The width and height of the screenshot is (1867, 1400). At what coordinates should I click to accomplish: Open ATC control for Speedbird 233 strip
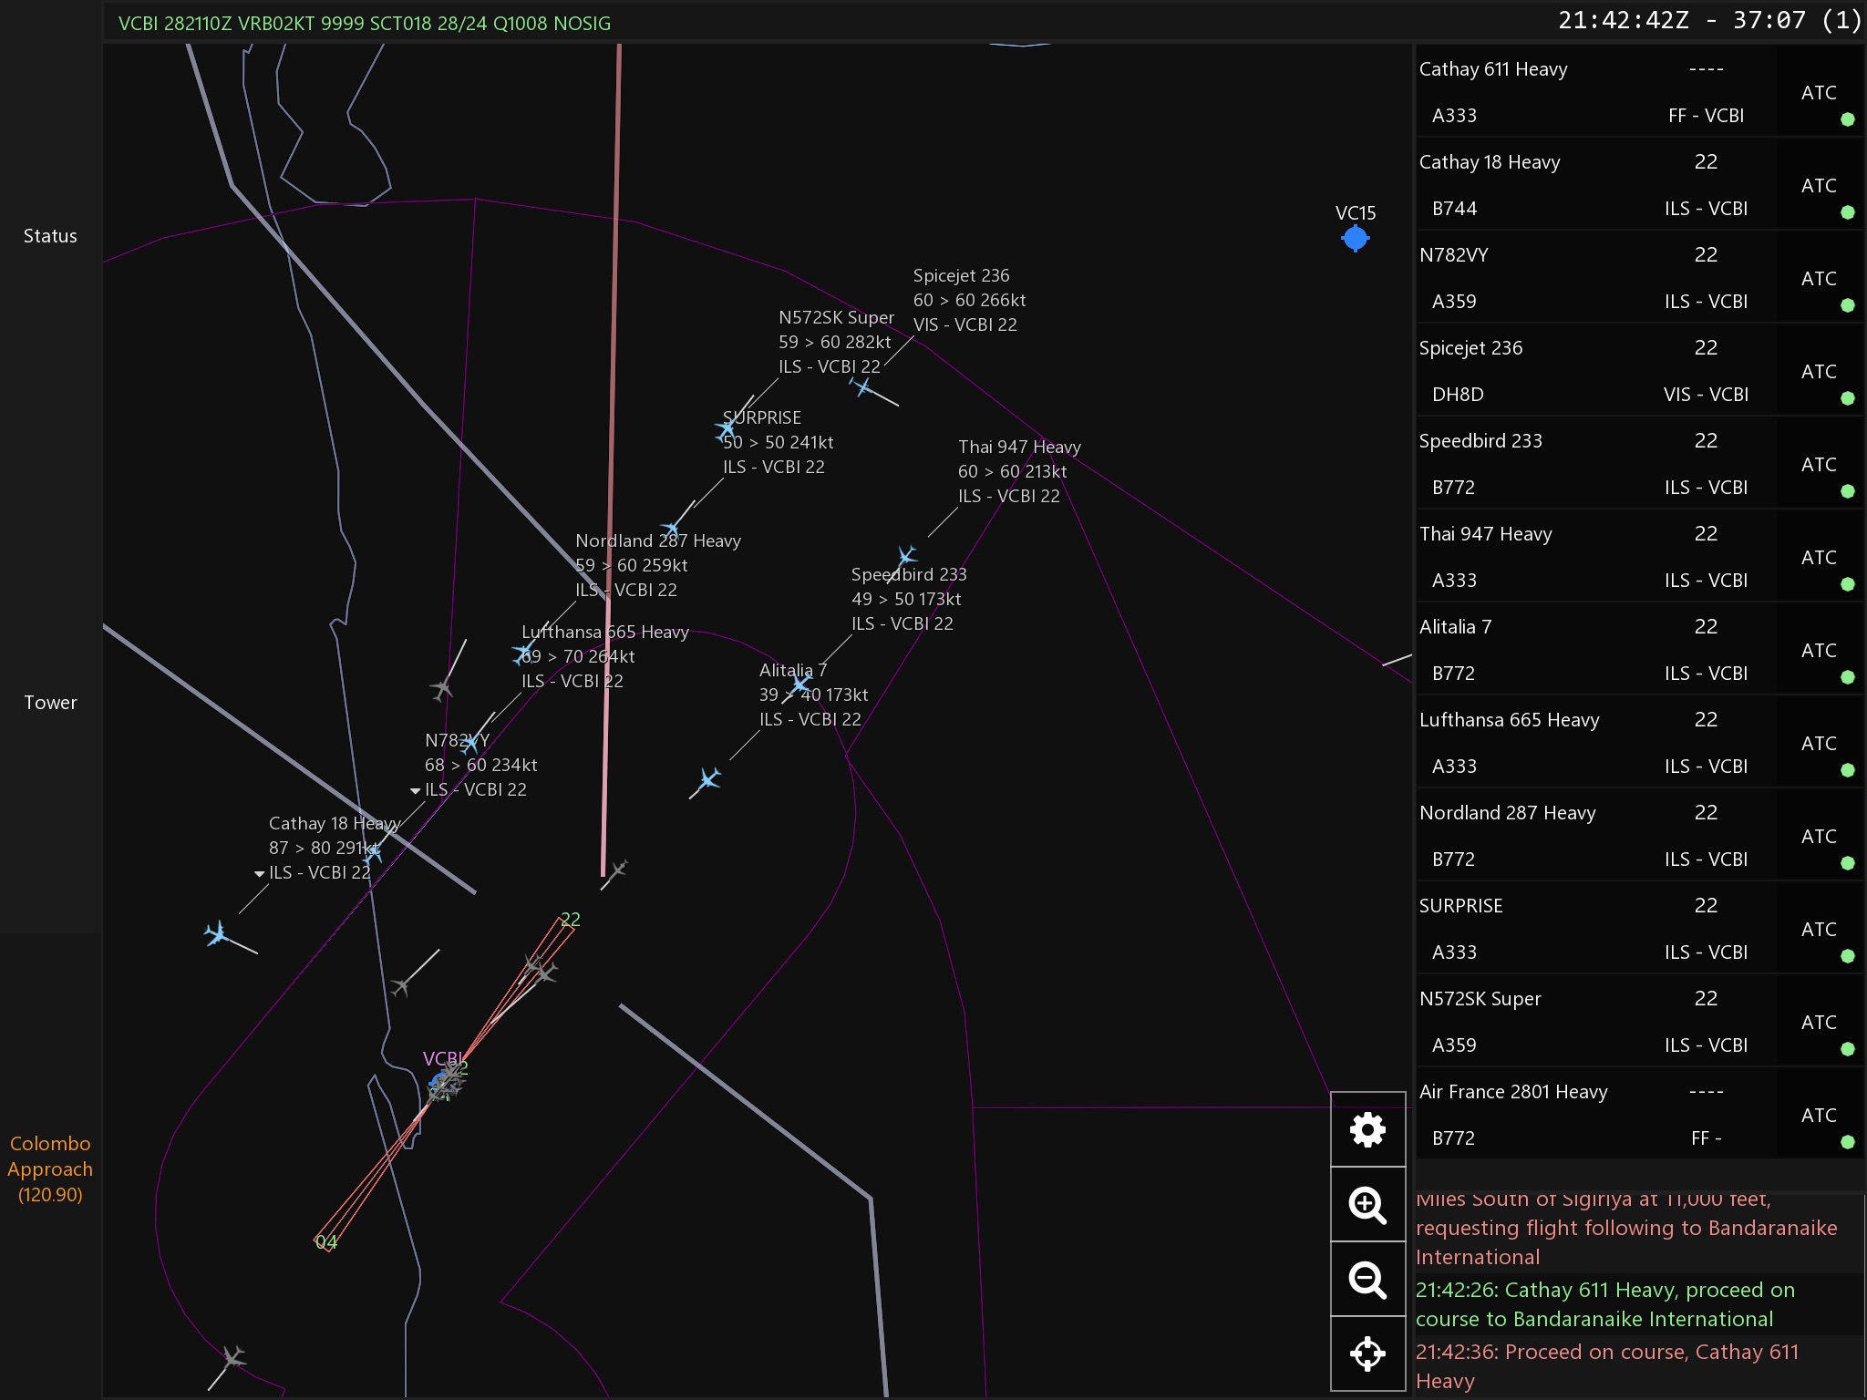click(x=1818, y=465)
